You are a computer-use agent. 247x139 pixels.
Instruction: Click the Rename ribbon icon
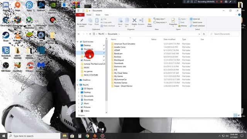point(141,22)
